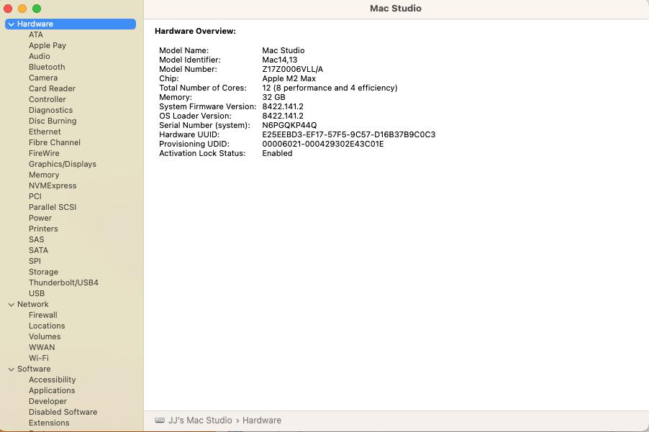Collapse the Network section chevron
The height and width of the screenshot is (432, 649).
(x=12, y=305)
